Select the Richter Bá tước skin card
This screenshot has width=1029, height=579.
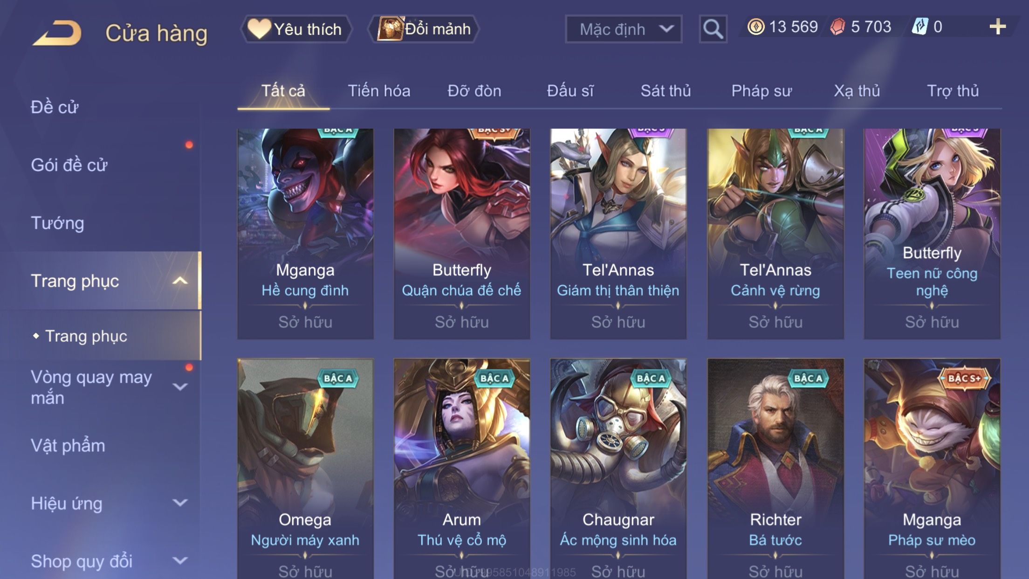point(775,469)
